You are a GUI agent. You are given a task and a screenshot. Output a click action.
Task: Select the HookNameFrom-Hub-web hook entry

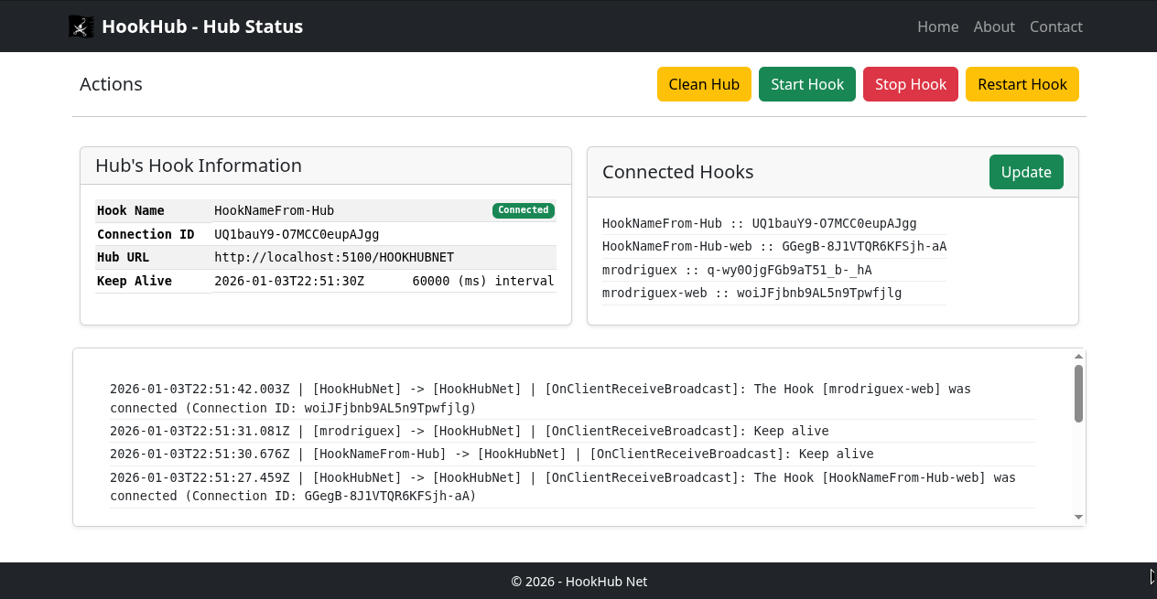tap(773, 246)
